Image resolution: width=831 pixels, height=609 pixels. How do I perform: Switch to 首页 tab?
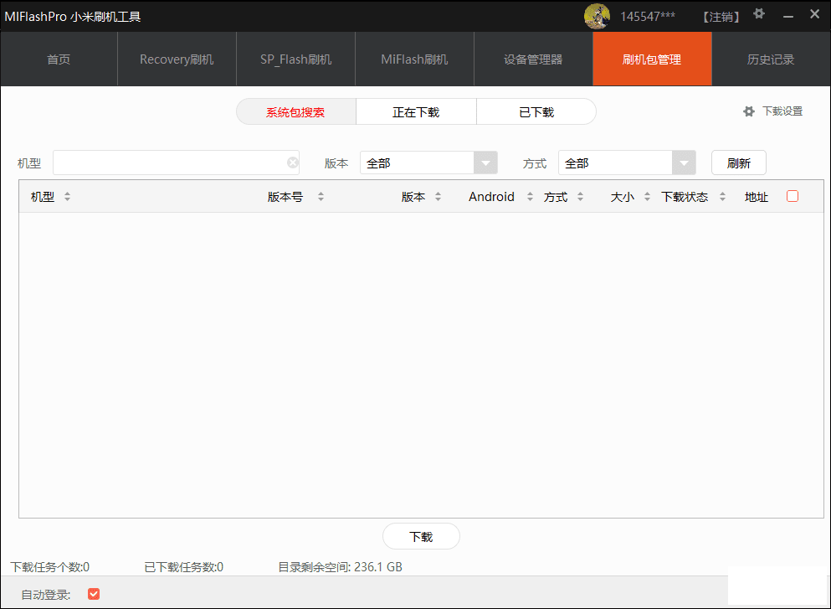[x=59, y=59]
